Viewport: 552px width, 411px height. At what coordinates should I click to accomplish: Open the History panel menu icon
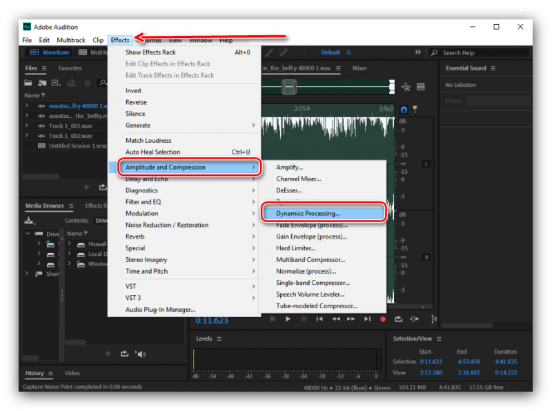[x=50, y=373]
